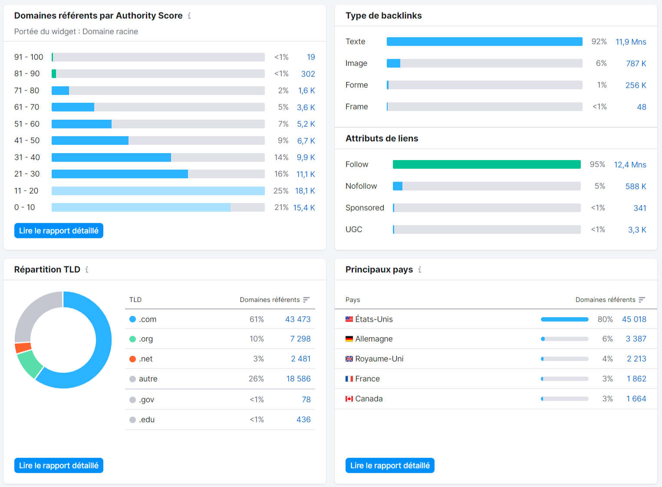
Task: Click the TLD column header
Action: point(135,300)
